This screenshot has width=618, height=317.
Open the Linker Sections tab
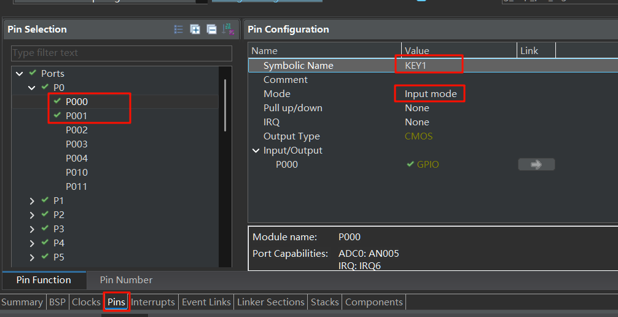[x=271, y=302]
